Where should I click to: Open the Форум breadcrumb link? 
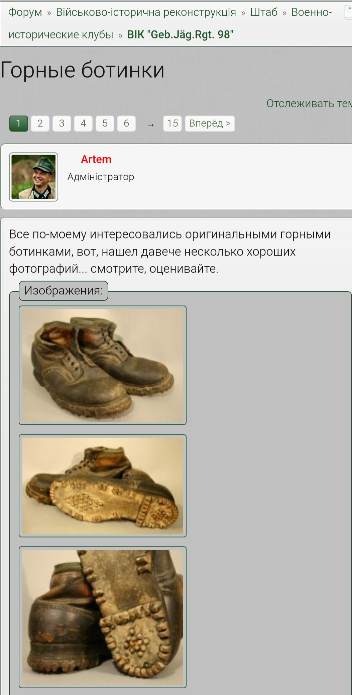click(x=25, y=12)
